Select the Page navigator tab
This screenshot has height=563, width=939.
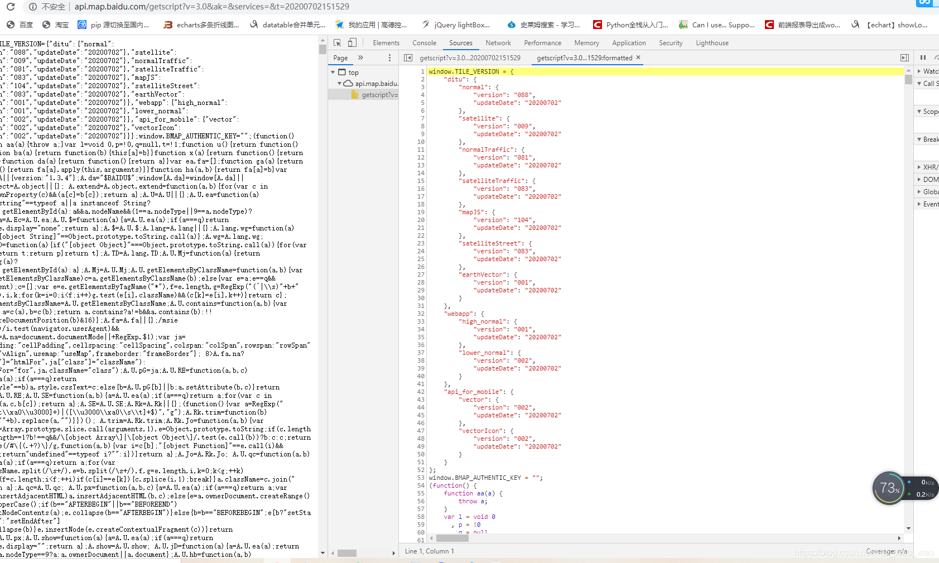pyautogui.click(x=340, y=58)
